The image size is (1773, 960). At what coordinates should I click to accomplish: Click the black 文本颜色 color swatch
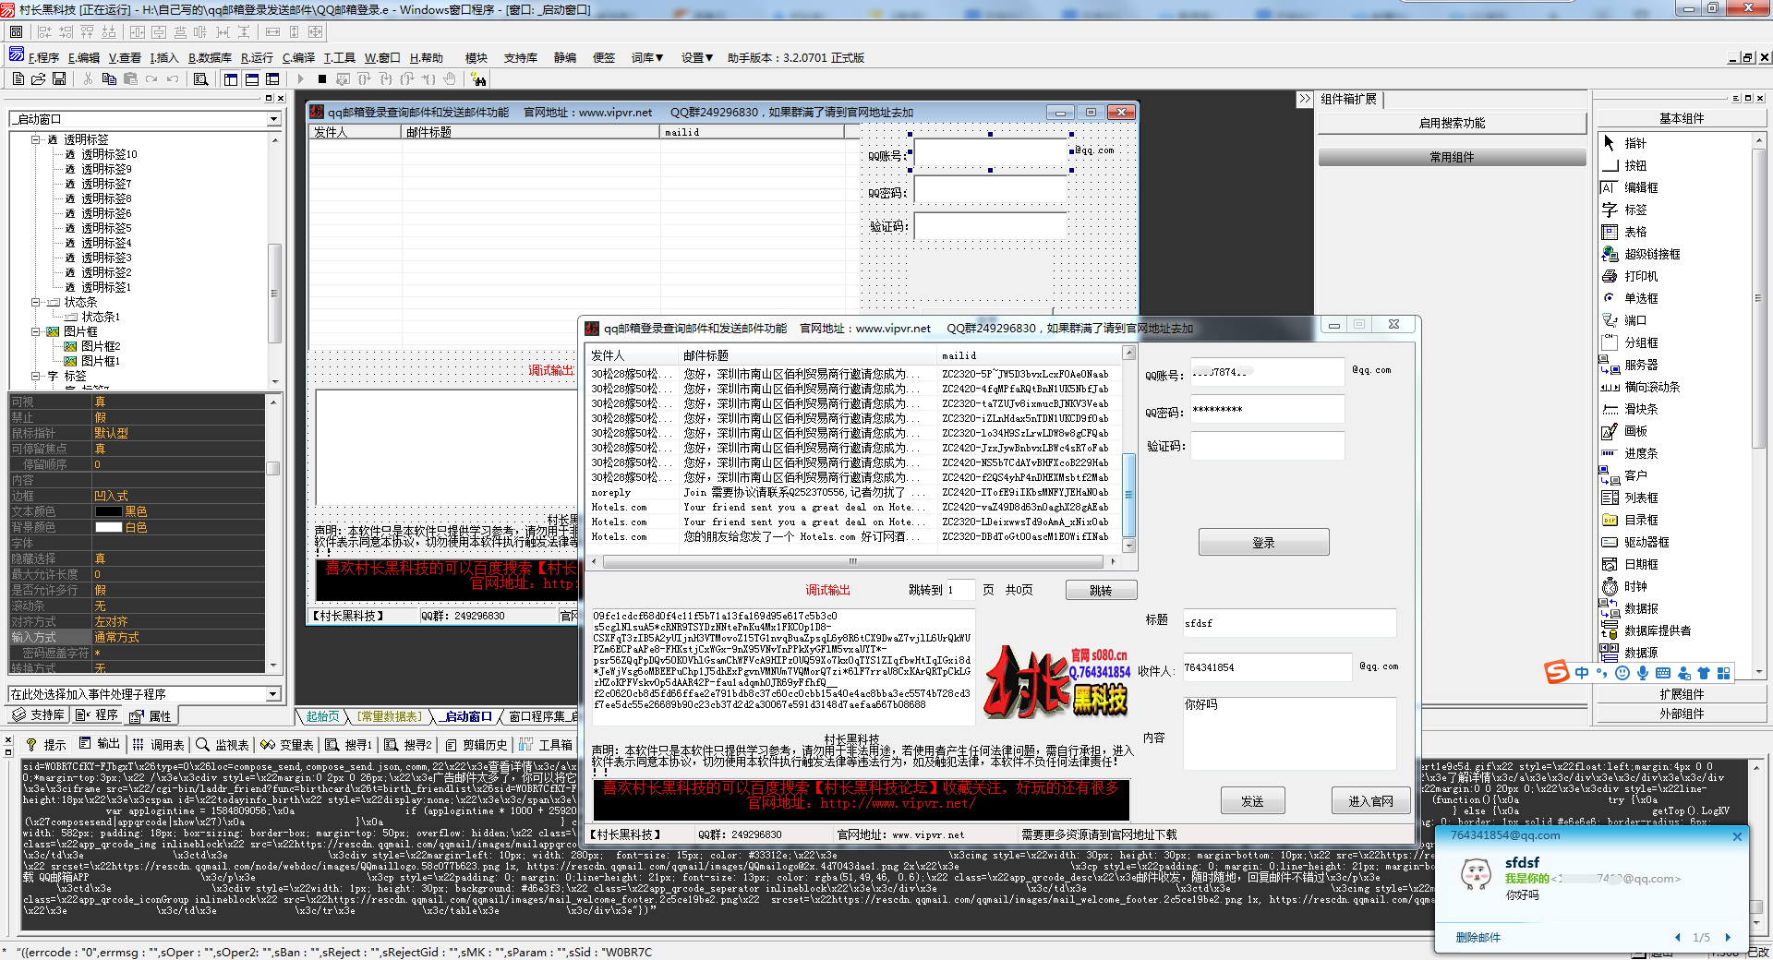tap(108, 511)
